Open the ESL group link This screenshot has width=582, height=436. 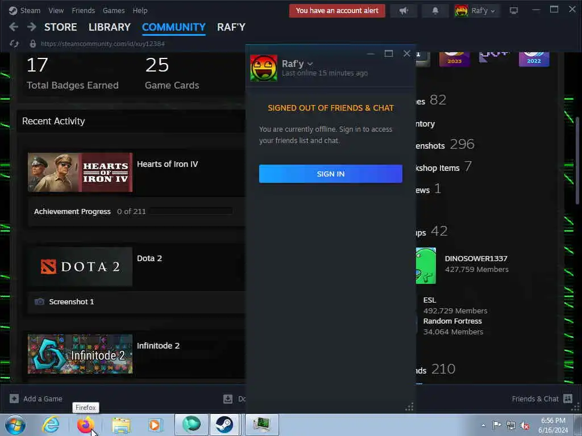pos(430,300)
